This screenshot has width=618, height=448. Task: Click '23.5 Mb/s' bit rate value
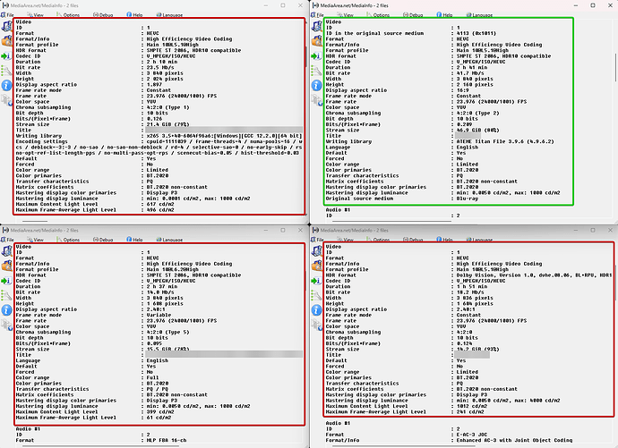[x=160, y=67]
